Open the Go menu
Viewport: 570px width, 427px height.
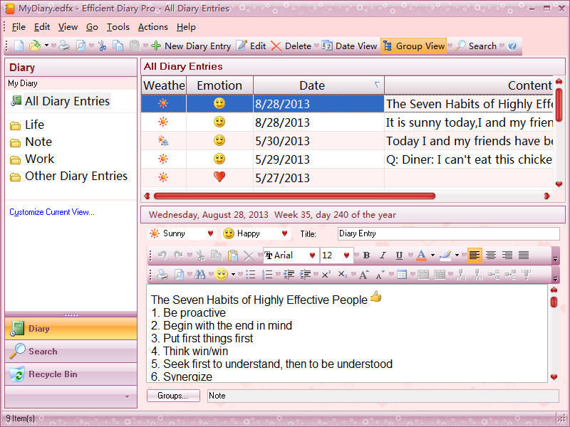coord(92,27)
